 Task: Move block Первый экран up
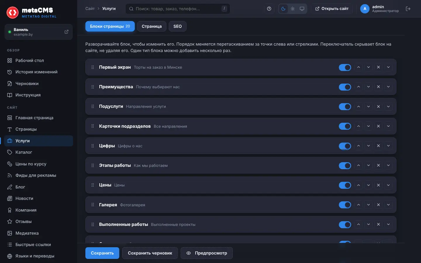(x=358, y=67)
